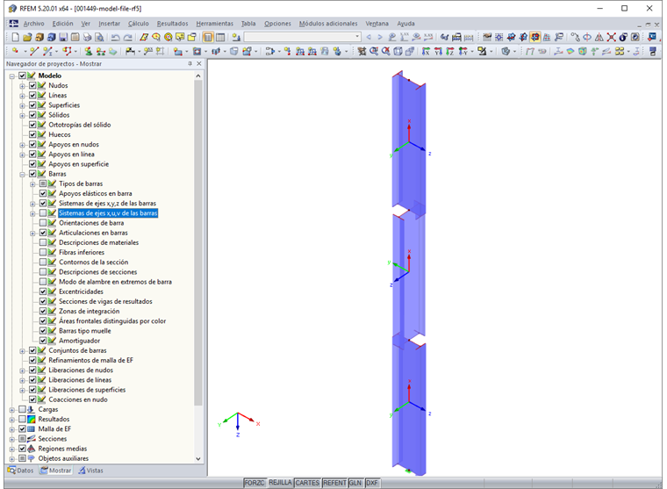Click the Print icon
This screenshot has height=489, width=667.
[x=87, y=38]
